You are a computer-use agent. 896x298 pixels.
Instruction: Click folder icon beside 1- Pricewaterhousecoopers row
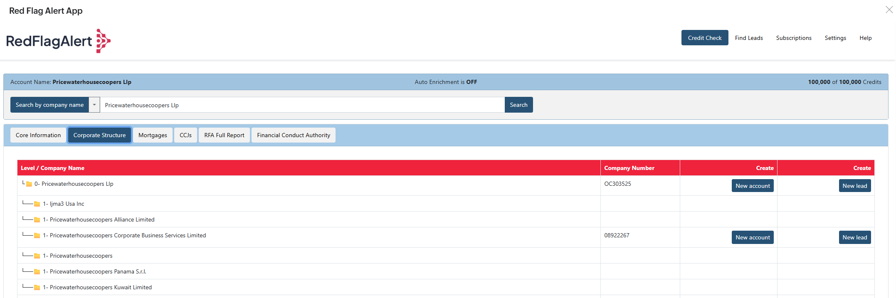click(37, 256)
